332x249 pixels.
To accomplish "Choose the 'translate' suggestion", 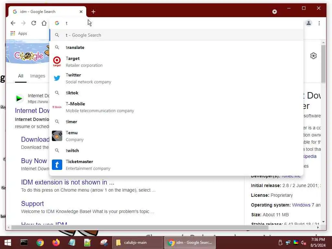I will (x=176, y=47).
